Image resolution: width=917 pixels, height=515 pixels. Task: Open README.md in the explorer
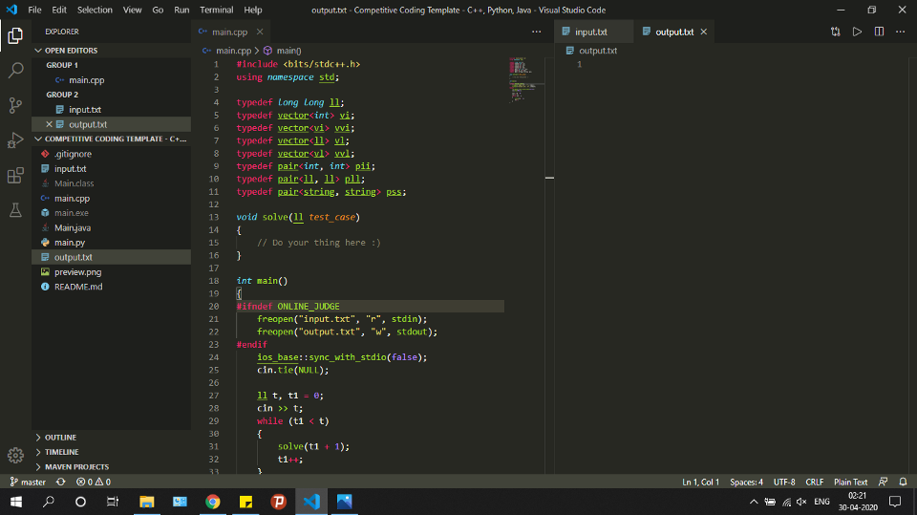pyautogui.click(x=77, y=287)
